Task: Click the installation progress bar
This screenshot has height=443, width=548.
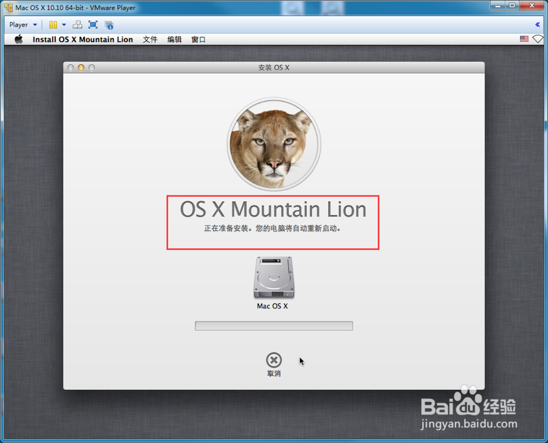Action: [274, 326]
